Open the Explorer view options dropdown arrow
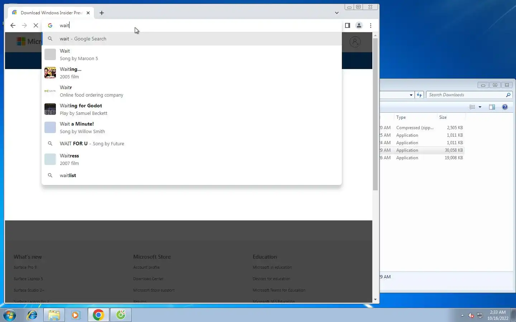The width and height of the screenshot is (516, 322). click(x=480, y=107)
